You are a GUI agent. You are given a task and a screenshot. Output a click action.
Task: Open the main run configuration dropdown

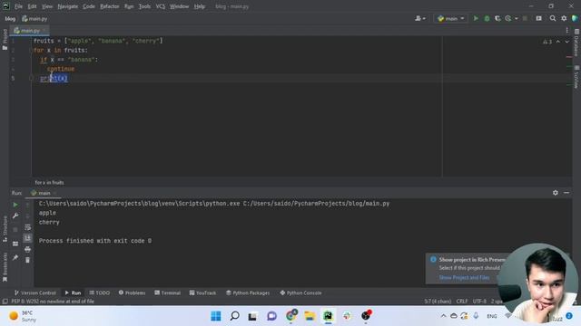click(x=450, y=18)
